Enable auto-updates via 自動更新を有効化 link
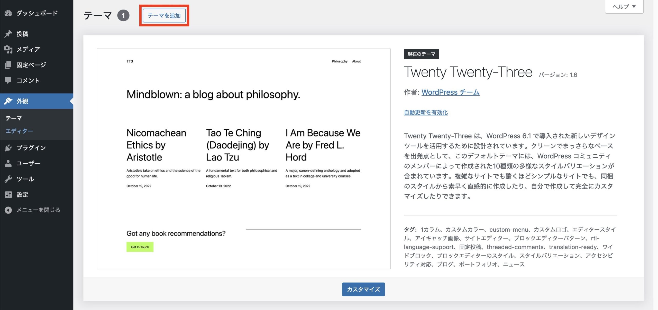This screenshot has height=310, width=658. 426,112
